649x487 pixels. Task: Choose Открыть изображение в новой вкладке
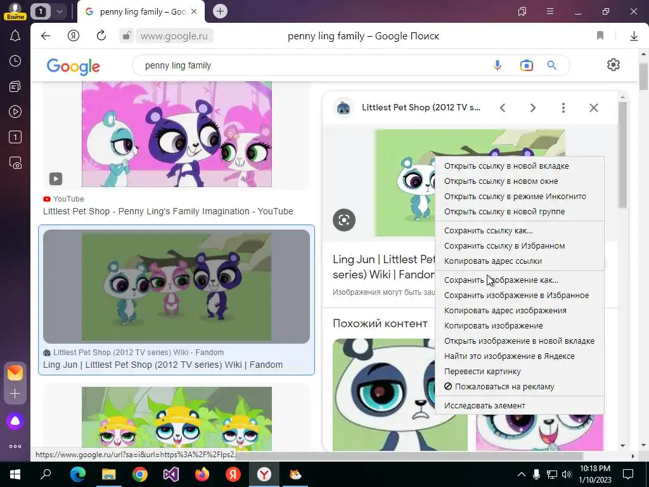point(520,341)
